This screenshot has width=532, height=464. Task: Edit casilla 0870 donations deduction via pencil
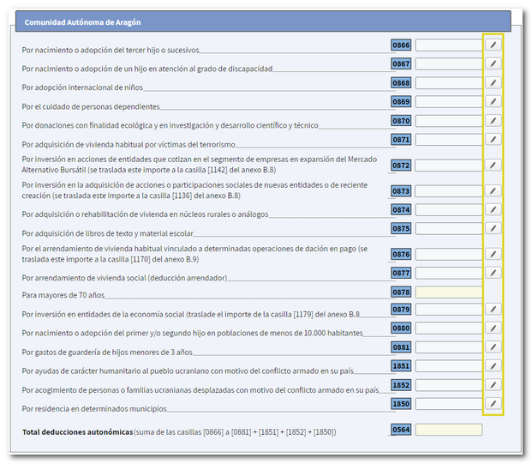493,121
